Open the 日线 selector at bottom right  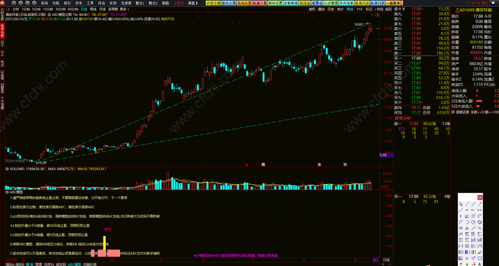coord(386,260)
